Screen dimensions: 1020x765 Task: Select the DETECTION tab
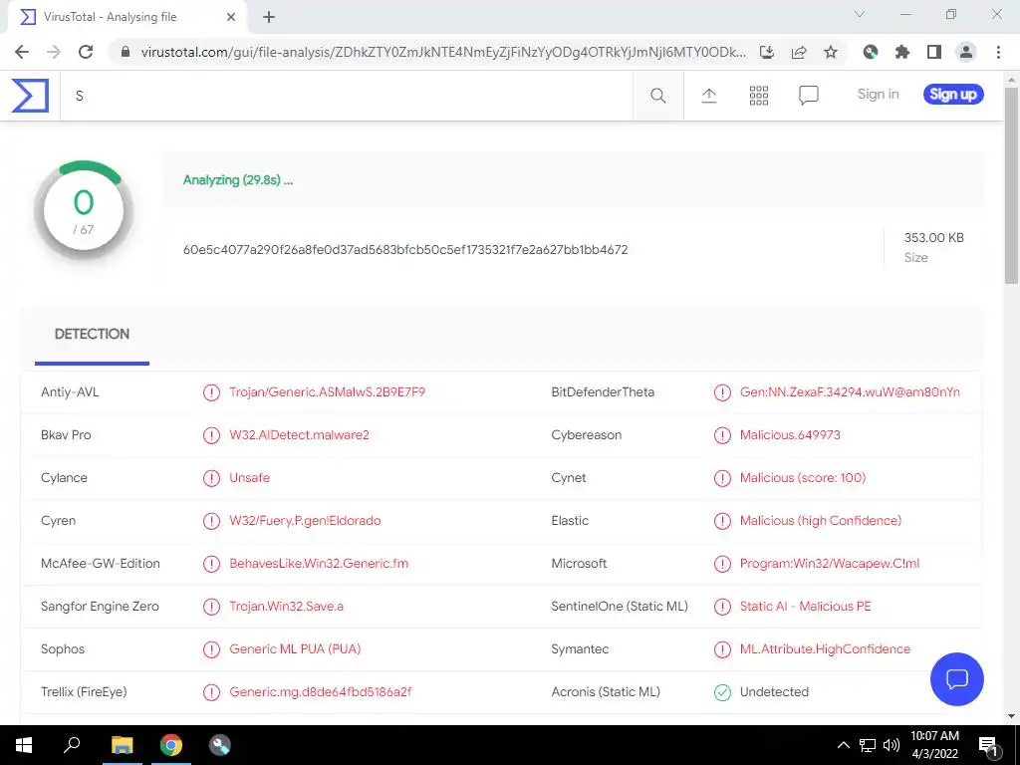[92, 335]
